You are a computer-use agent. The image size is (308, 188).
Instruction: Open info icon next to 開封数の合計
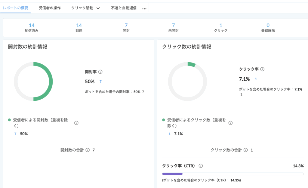point(88,150)
